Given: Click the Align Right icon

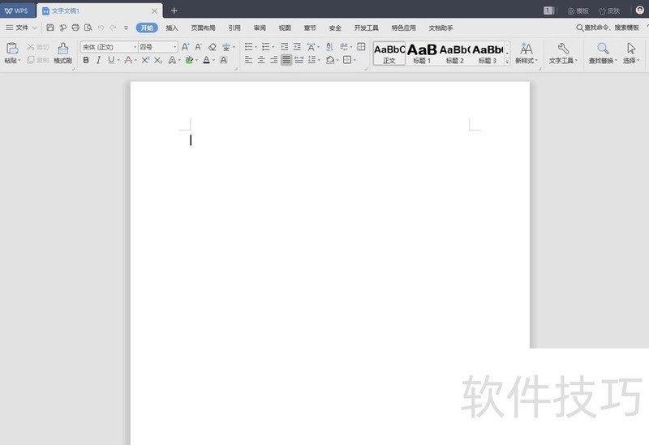Looking at the screenshot, I should [273, 60].
